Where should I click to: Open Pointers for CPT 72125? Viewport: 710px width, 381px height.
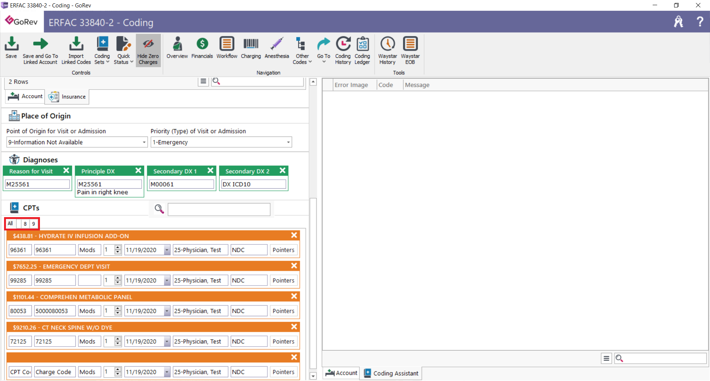pos(284,341)
